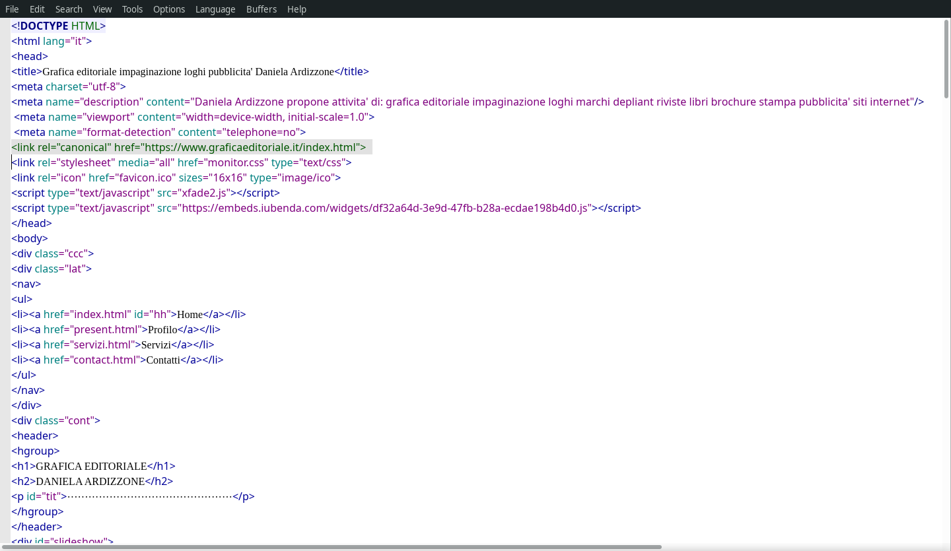This screenshot has width=951, height=551.
Task: Click the highlighted canonical link line
Action: (189, 146)
